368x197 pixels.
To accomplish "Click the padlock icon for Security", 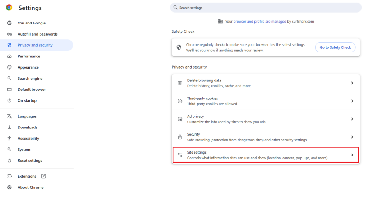I will 180,137.
